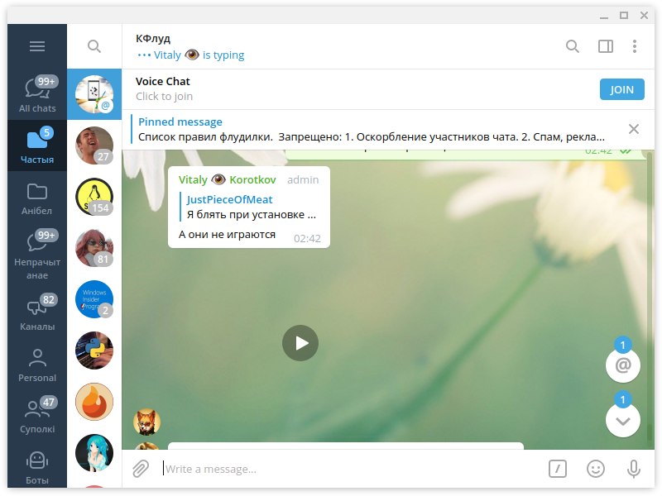Open the chat with 81 unread messages

click(94, 248)
